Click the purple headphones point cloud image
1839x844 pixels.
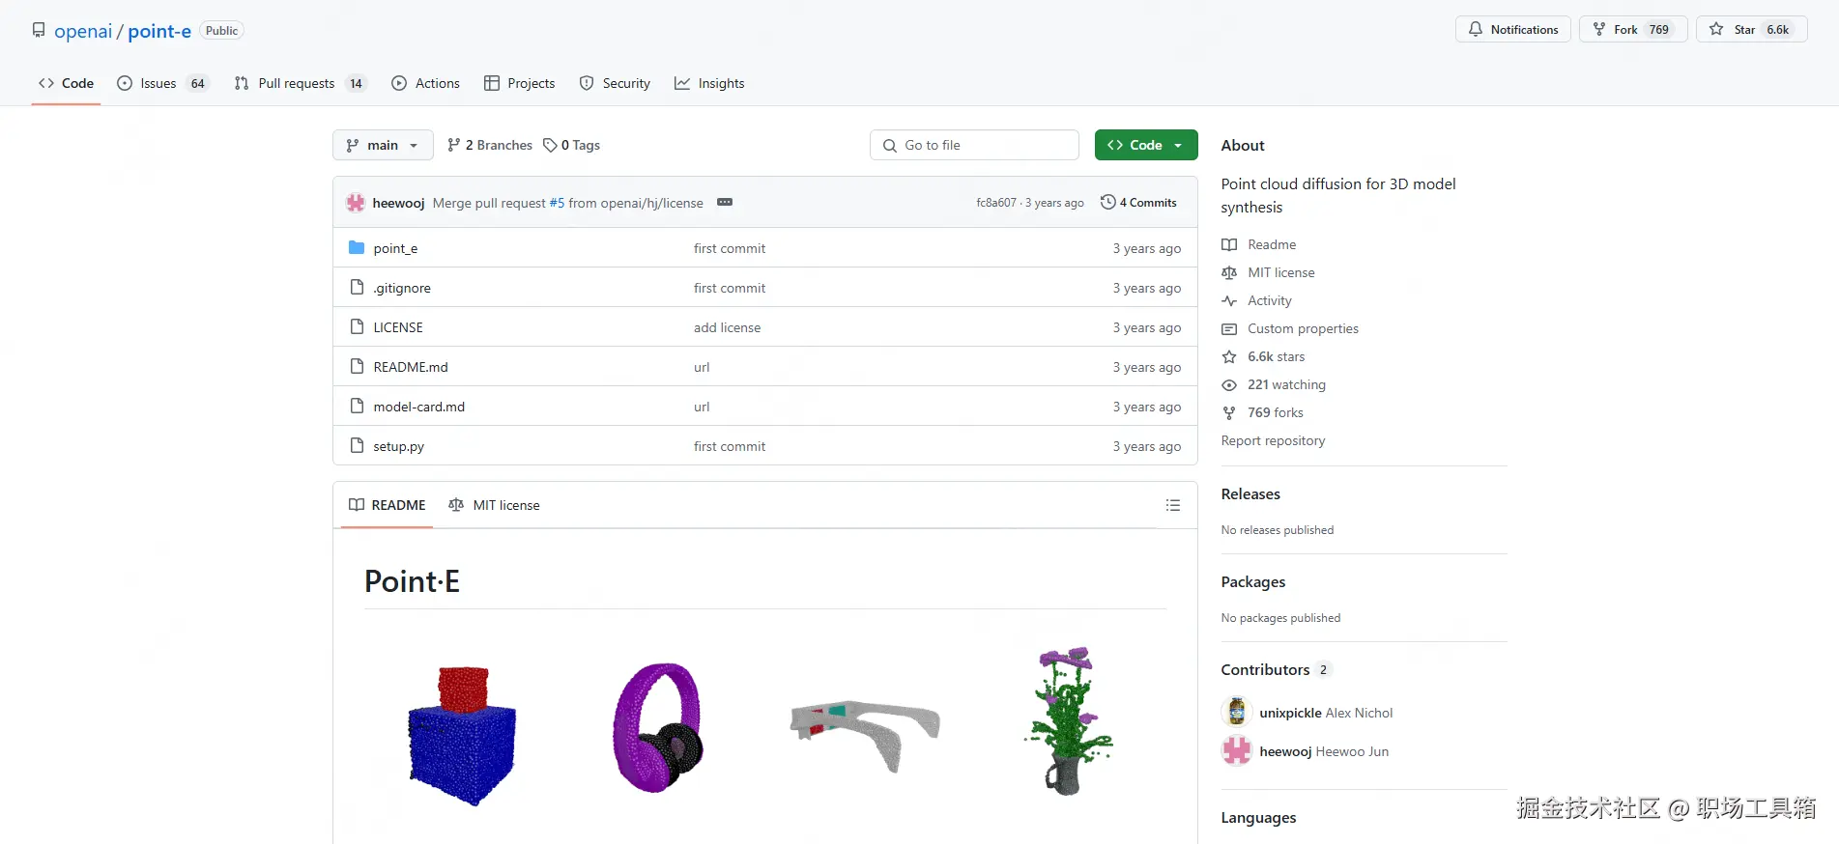pyautogui.click(x=658, y=728)
